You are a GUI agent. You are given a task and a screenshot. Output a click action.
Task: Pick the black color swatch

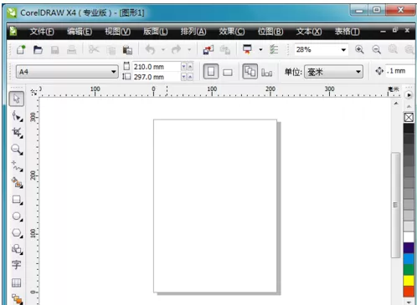(409, 128)
